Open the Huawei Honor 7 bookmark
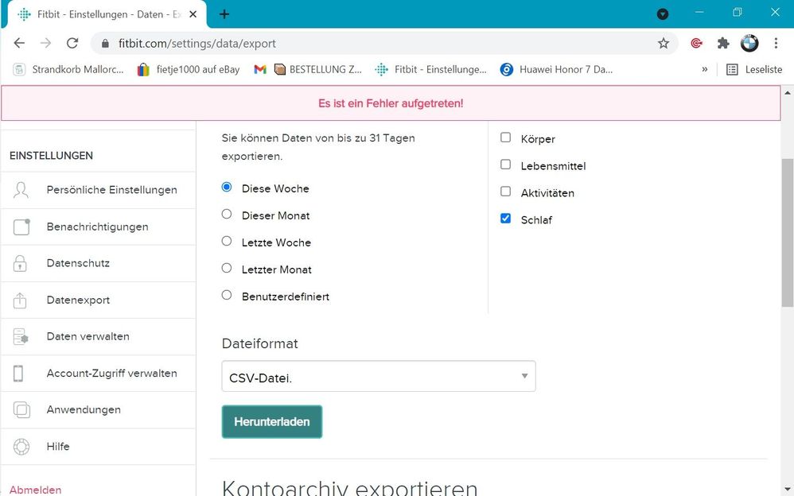This screenshot has width=794, height=496. (556, 69)
